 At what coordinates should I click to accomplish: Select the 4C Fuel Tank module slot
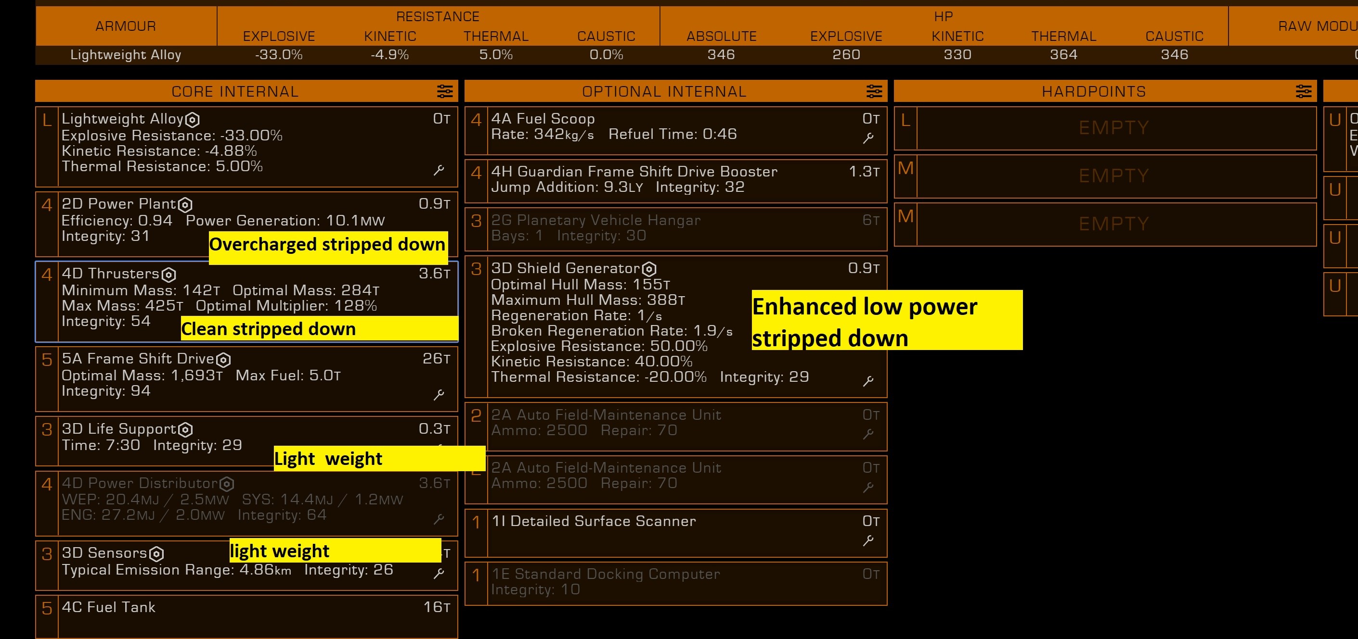point(247,617)
